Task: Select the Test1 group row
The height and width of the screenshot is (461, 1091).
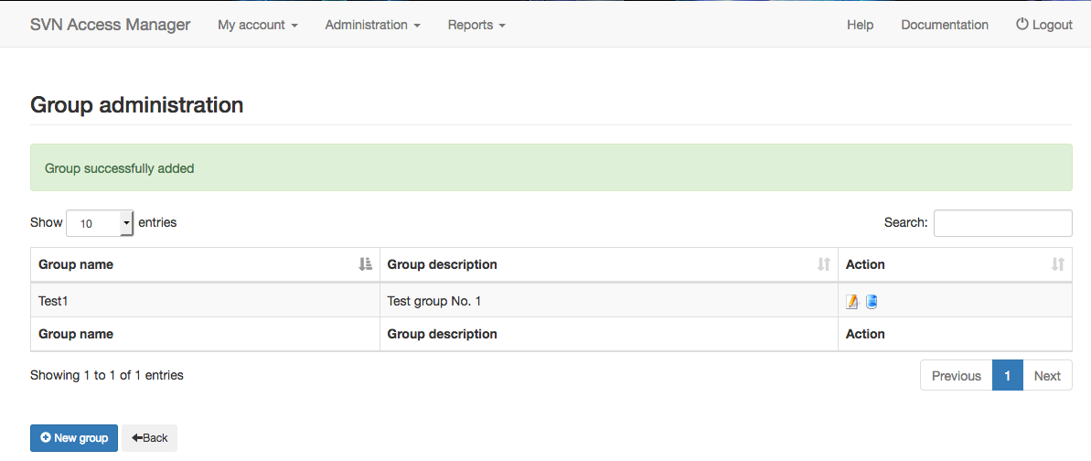Action: coord(551,302)
